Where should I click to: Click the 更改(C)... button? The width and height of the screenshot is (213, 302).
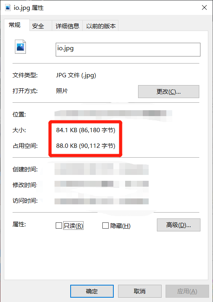click(x=169, y=91)
